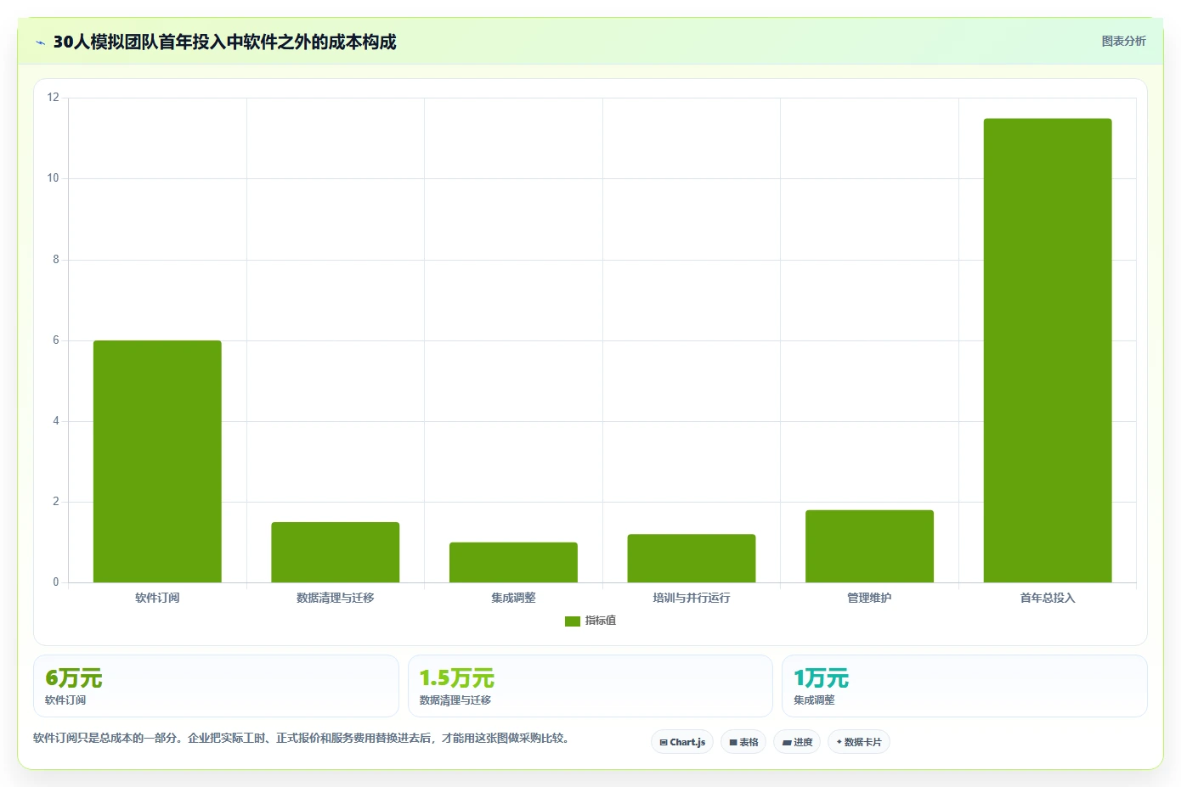Open the 6万元 软件订阅 data card
Screen dimensions: 1181x787
[x=216, y=686]
